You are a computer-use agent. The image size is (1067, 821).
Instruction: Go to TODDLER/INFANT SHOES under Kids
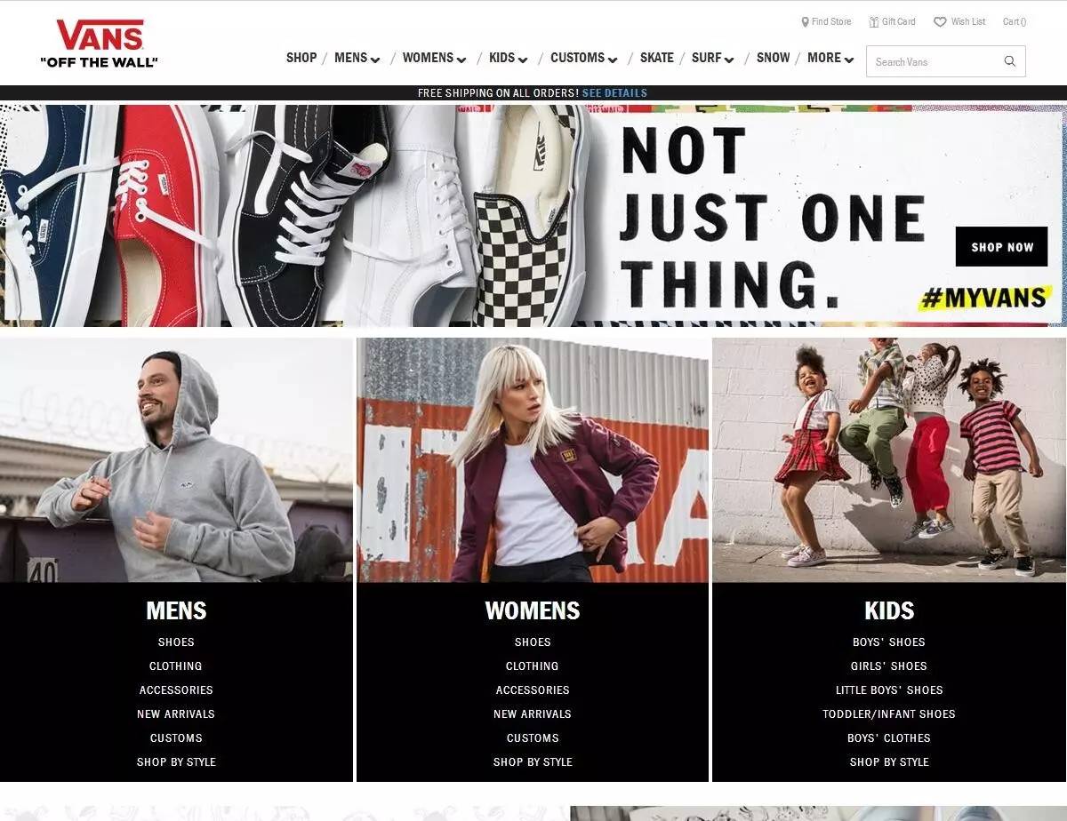point(889,713)
